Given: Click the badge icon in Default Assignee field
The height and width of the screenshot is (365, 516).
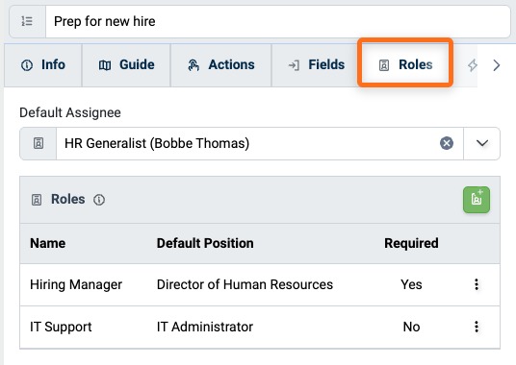Looking at the screenshot, I should point(39,143).
